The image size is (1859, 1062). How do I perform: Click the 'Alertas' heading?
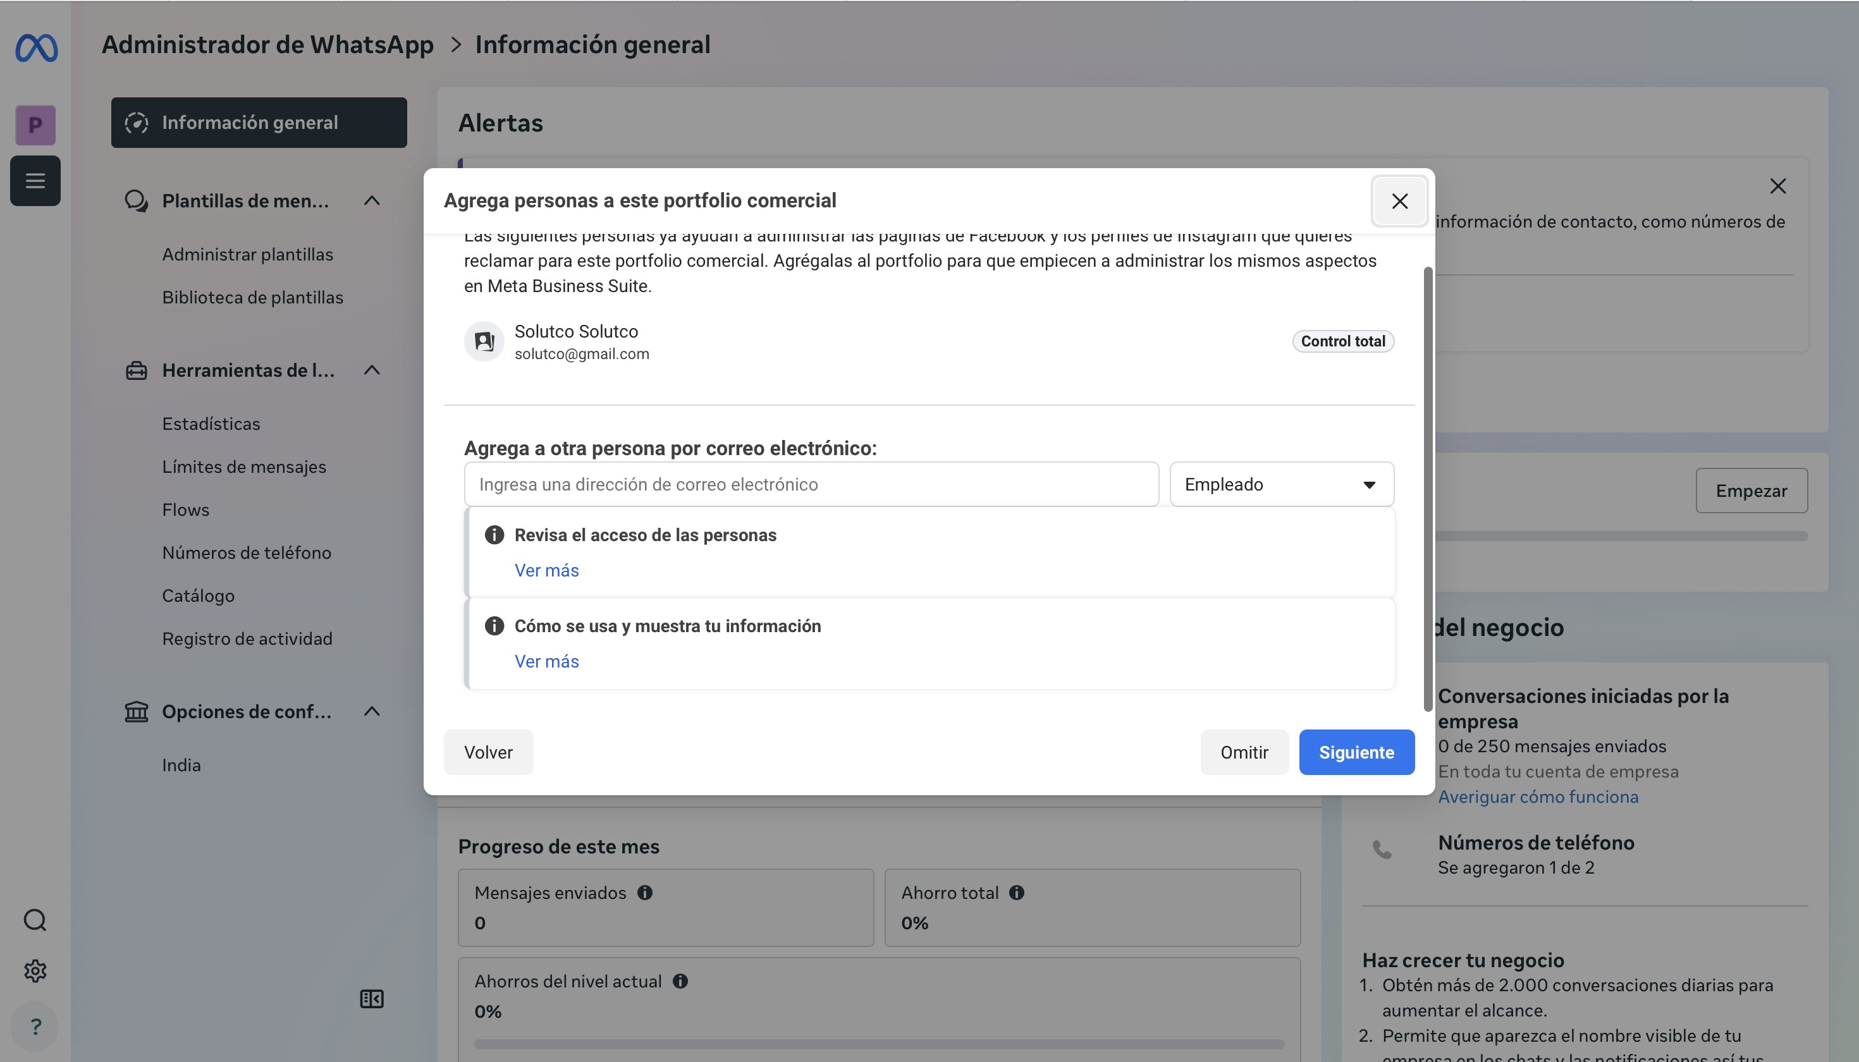pos(500,123)
